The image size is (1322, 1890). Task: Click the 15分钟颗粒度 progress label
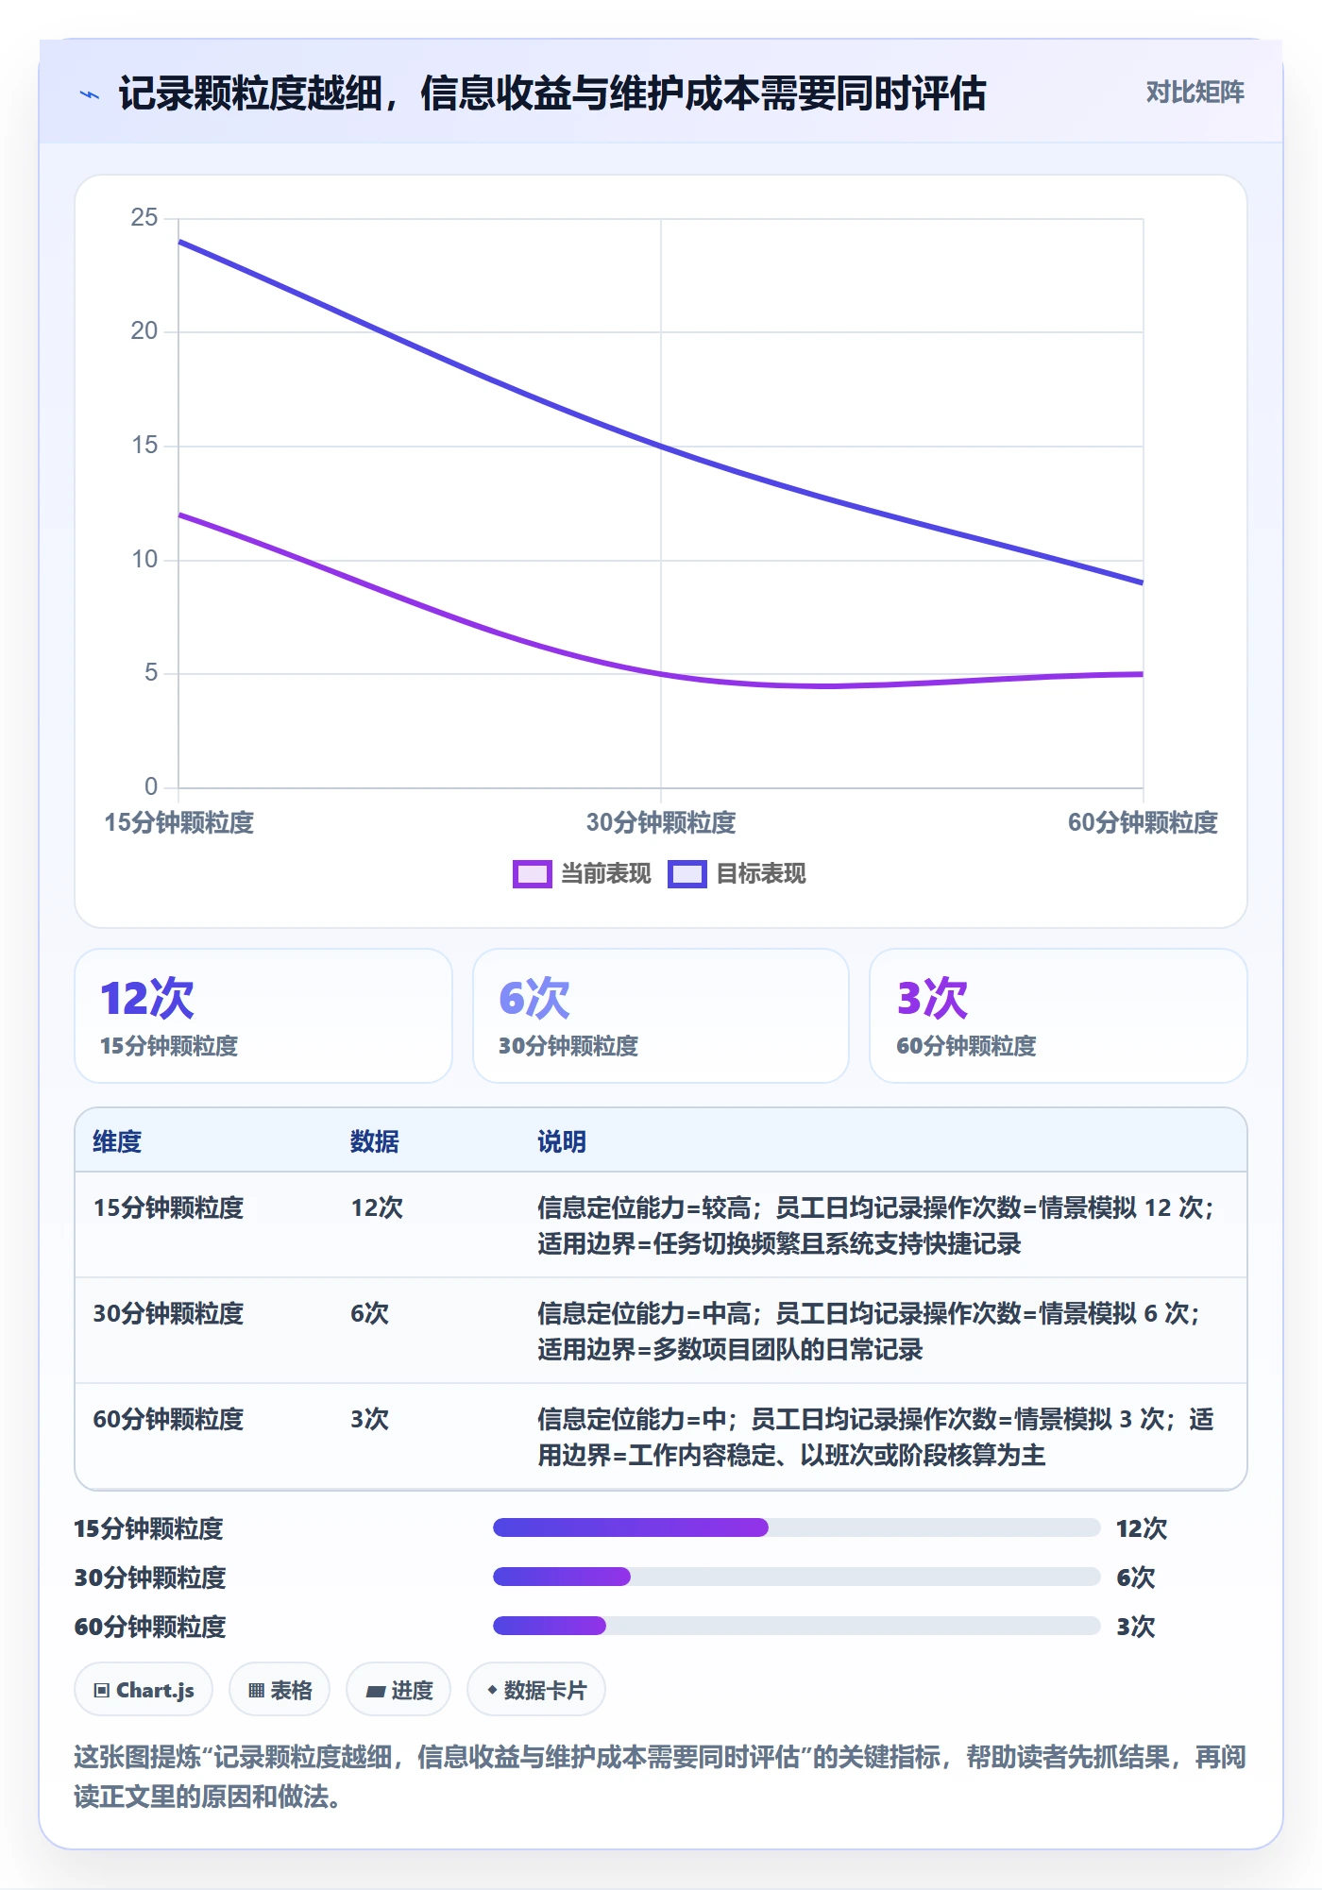tap(149, 1528)
